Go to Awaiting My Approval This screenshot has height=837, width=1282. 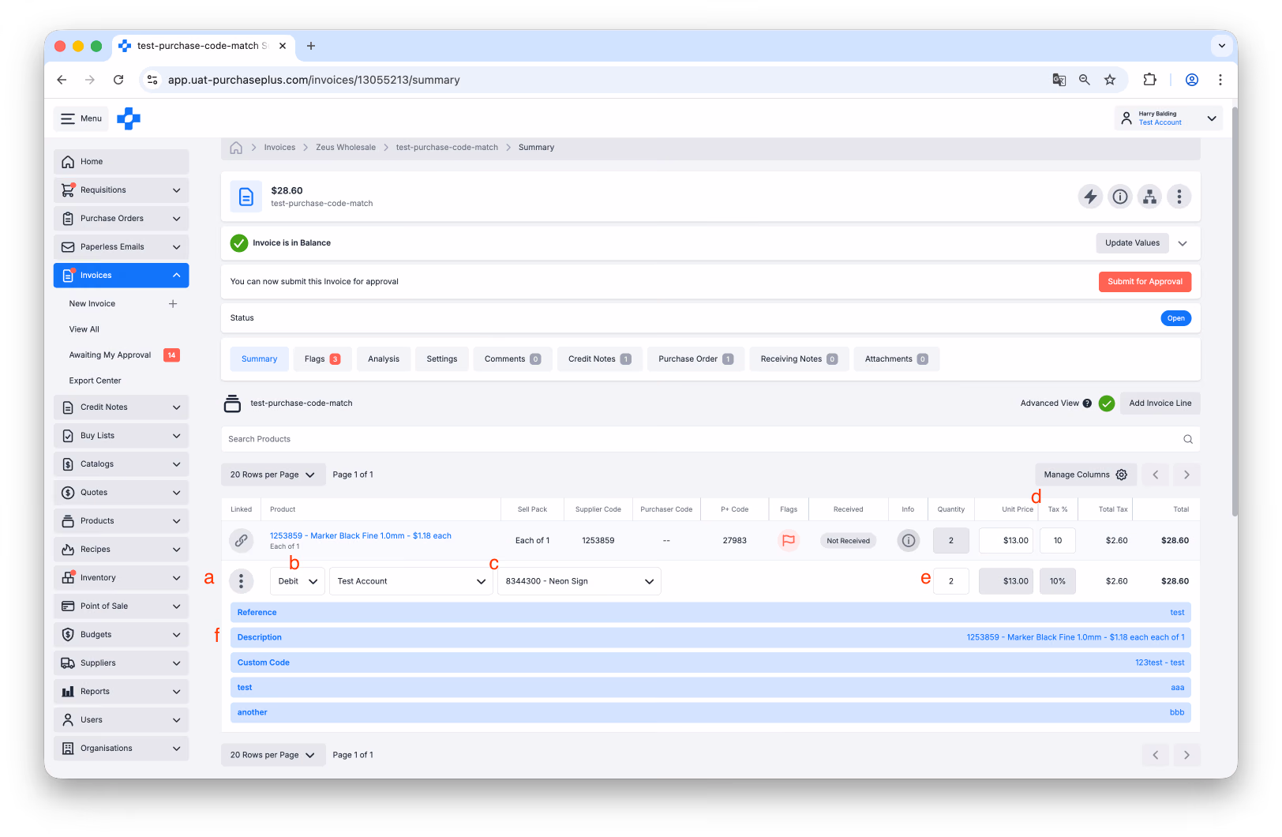[110, 355]
